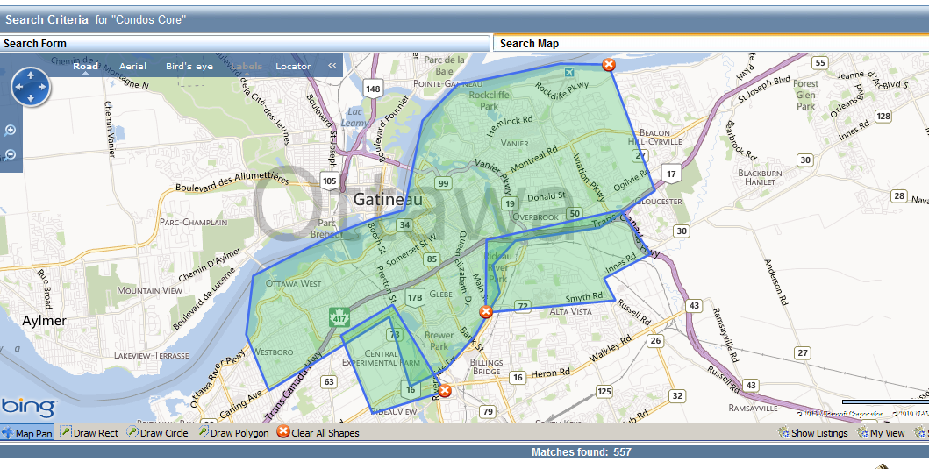This screenshot has width=929, height=469.
Task: Click the Vanier neighbourhood label
Action: coord(514,143)
